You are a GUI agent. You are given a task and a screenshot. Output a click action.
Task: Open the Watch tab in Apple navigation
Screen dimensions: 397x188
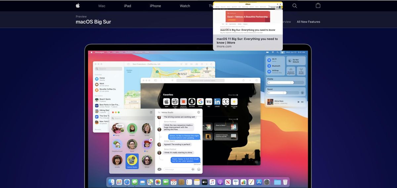tap(185, 6)
